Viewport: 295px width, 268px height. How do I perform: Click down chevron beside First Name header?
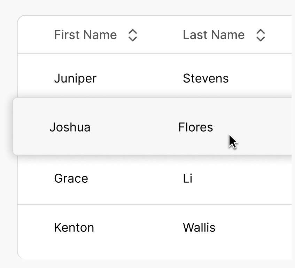[x=132, y=39]
